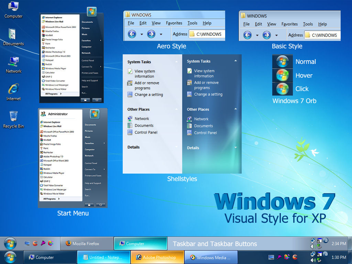Select the Windows Media taskbar button

coord(210,257)
